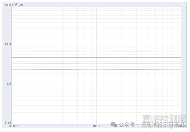Click the 0.10 y-axis bottom label
The image size is (190, 132).
click(x=7, y=123)
